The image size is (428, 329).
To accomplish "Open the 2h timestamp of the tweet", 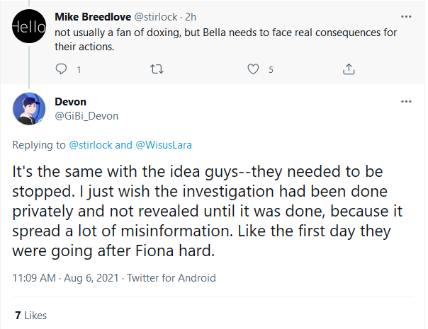I will click(x=191, y=17).
